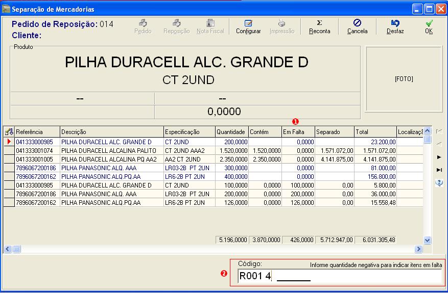Select row PILHA DURACELL ALCALINA PQ AA2
The height and width of the screenshot is (293, 448).
pyautogui.click(x=213, y=159)
